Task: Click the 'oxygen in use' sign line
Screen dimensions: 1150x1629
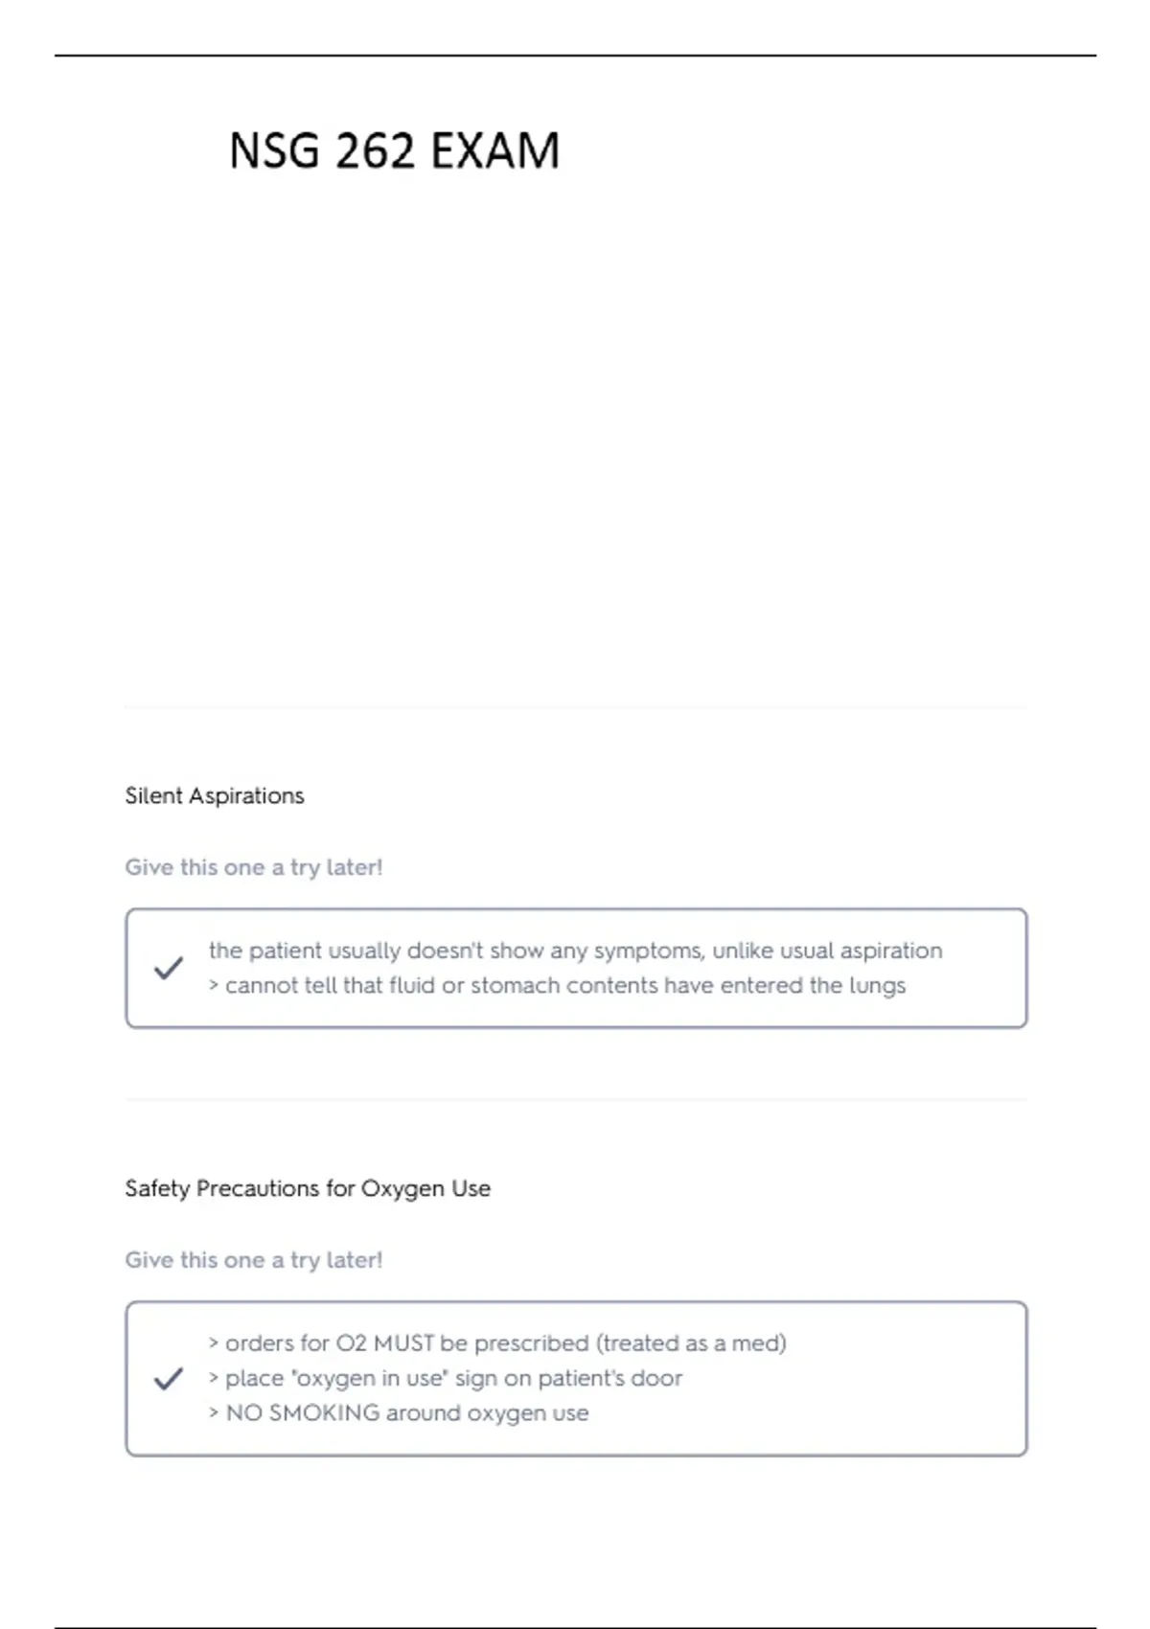Action: [x=446, y=1378]
